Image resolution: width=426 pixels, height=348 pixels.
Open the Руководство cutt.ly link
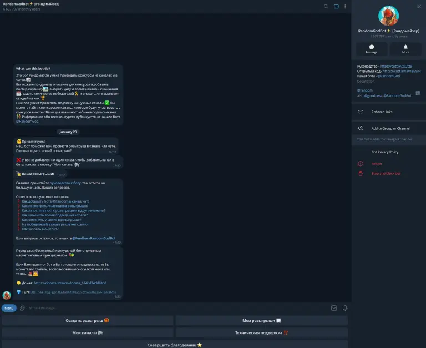395,67
